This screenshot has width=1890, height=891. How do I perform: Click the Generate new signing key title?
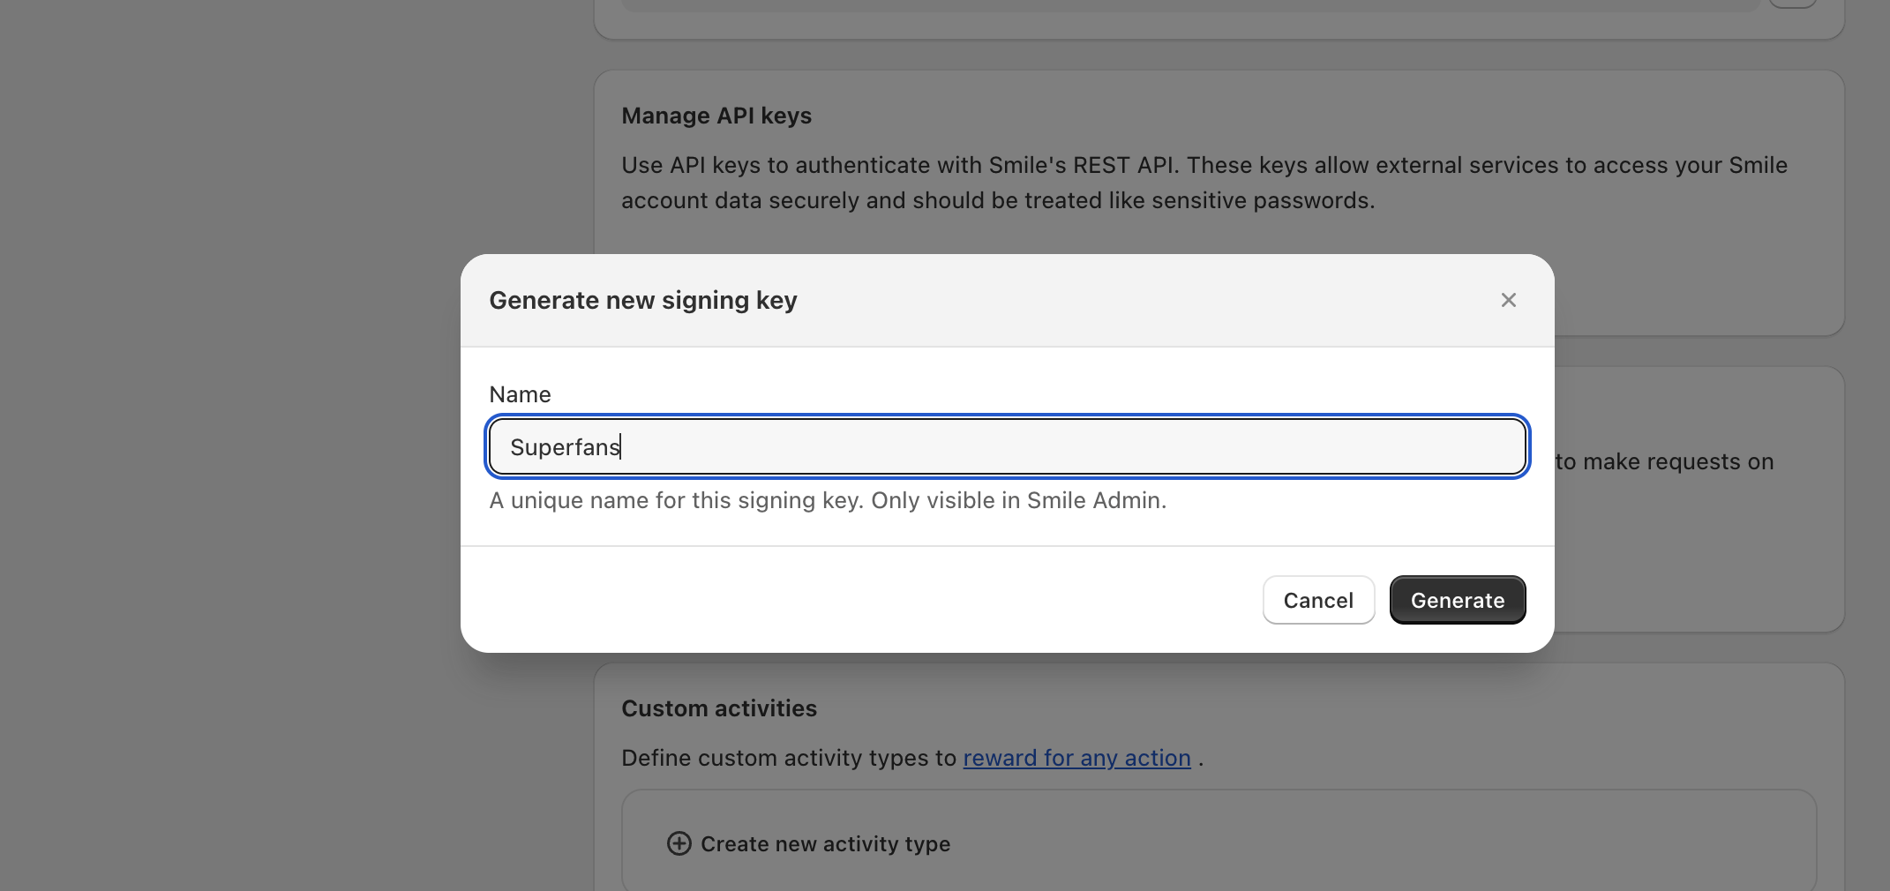pos(642,300)
